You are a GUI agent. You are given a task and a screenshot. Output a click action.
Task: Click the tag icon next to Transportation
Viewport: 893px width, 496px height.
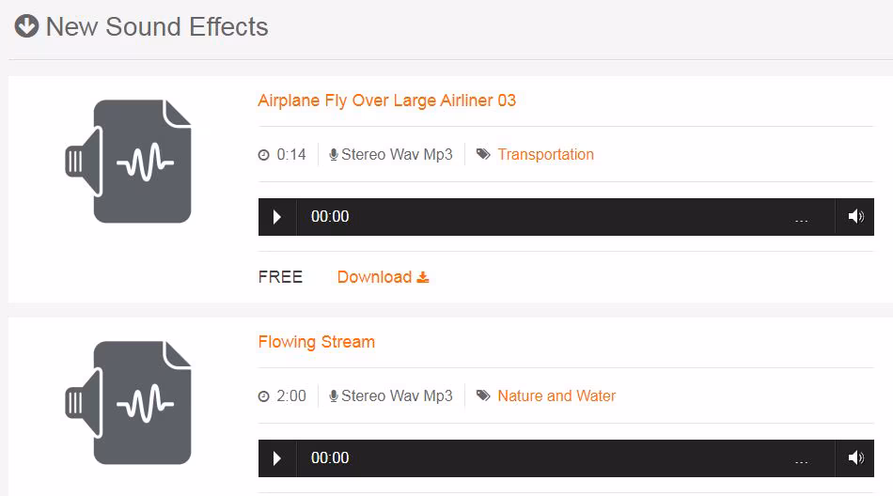click(x=483, y=155)
